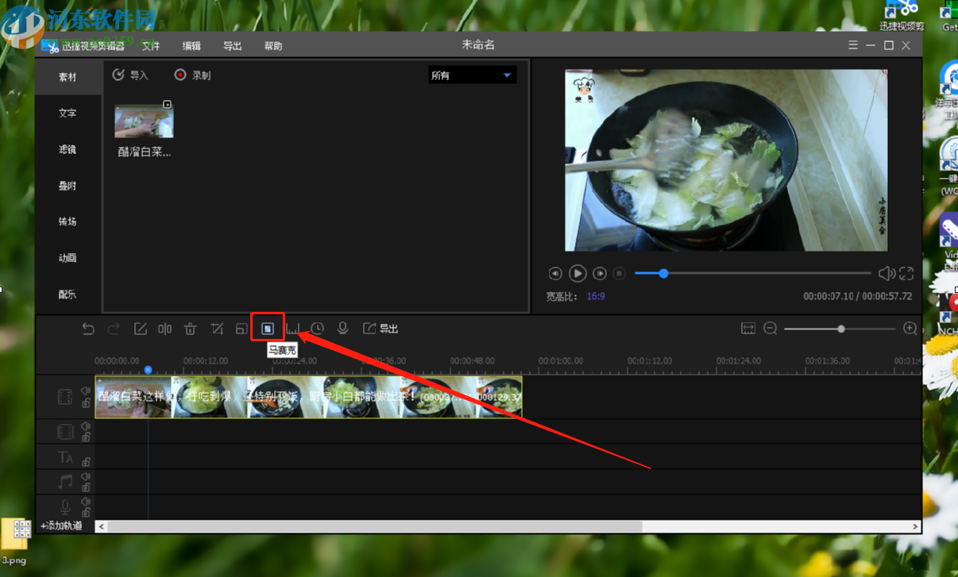Lock the text track
This screenshot has height=577, width=958.
pos(86,462)
